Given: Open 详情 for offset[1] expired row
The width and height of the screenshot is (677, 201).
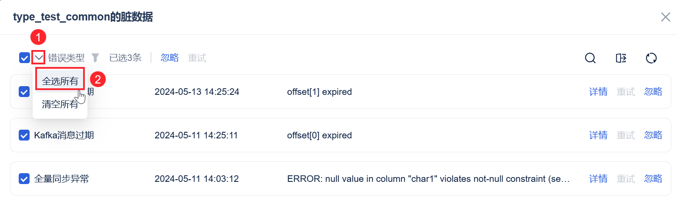Looking at the screenshot, I should [598, 92].
